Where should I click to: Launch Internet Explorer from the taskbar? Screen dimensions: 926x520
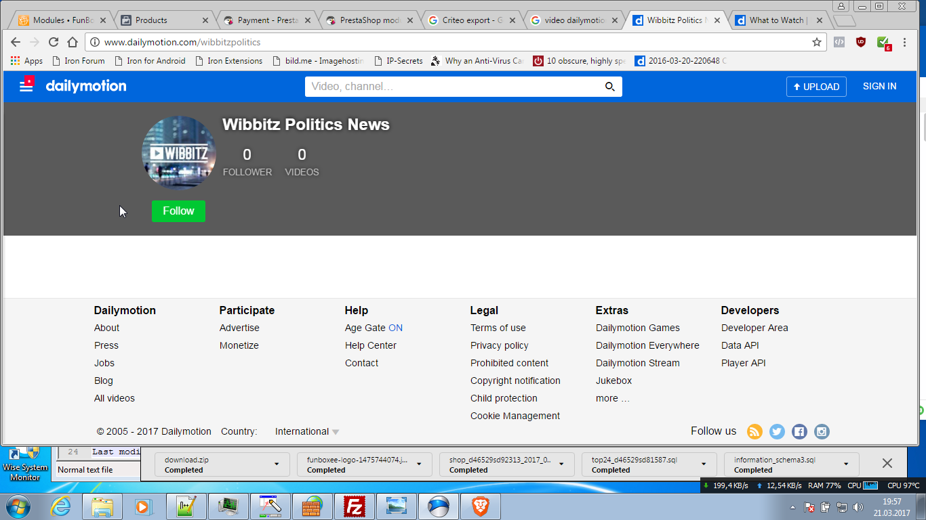click(x=61, y=506)
